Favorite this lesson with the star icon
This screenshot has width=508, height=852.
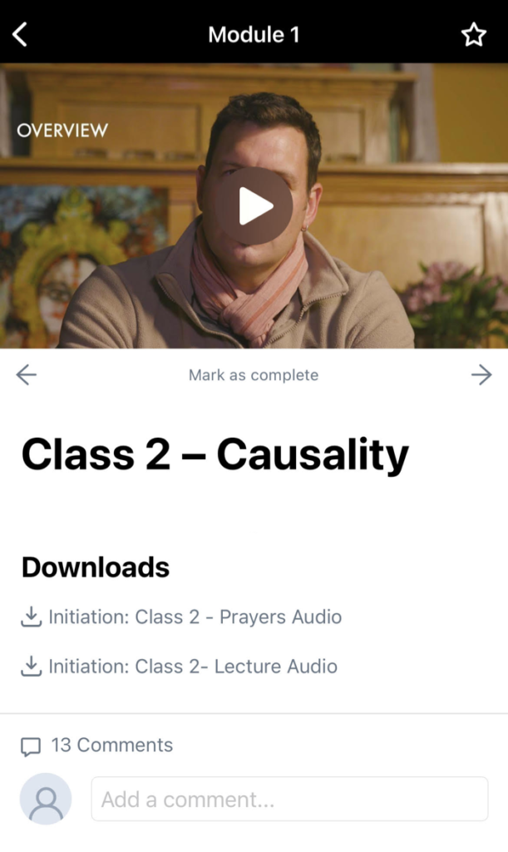[x=473, y=35]
